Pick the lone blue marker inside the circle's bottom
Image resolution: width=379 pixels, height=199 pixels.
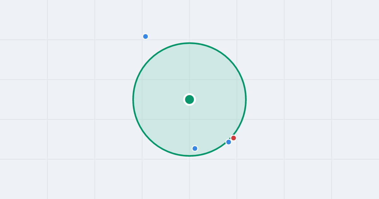click(x=195, y=148)
